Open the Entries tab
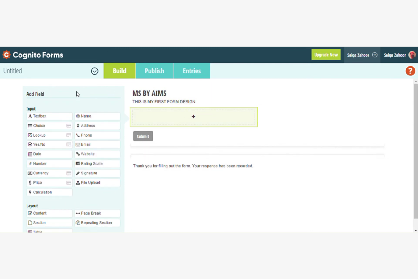418x279 pixels. click(x=191, y=71)
